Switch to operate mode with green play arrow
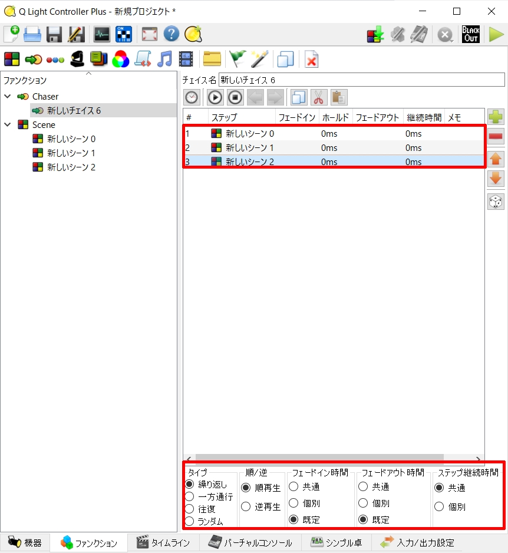508x553 pixels. (x=496, y=35)
